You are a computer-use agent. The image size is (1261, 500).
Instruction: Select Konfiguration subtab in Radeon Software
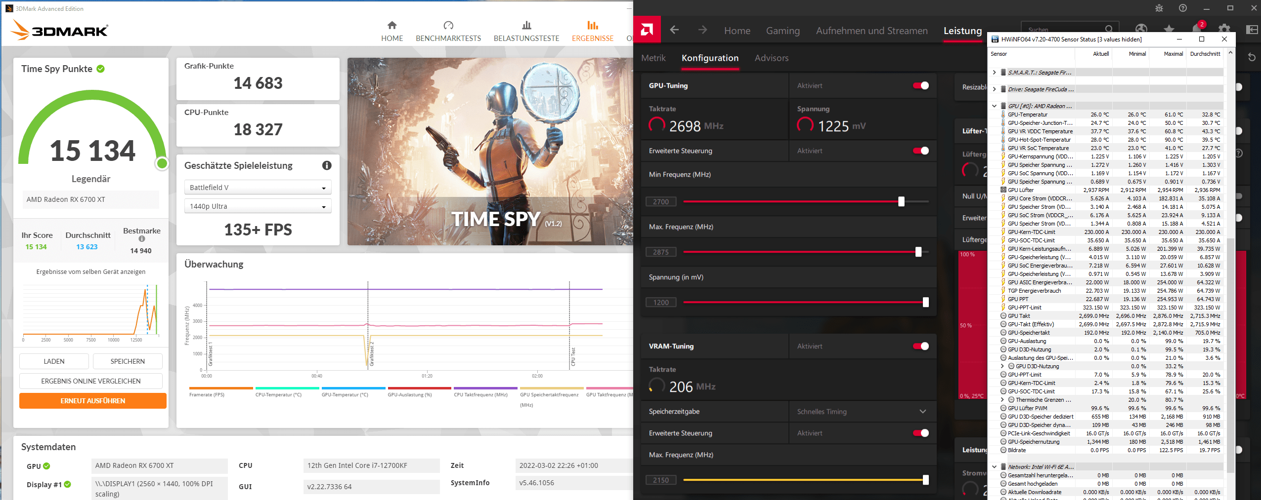pyautogui.click(x=710, y=58)
